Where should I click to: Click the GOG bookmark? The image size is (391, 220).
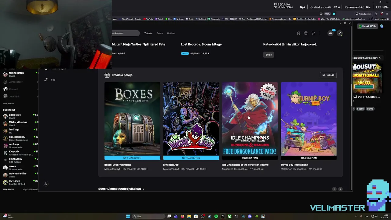234,19
